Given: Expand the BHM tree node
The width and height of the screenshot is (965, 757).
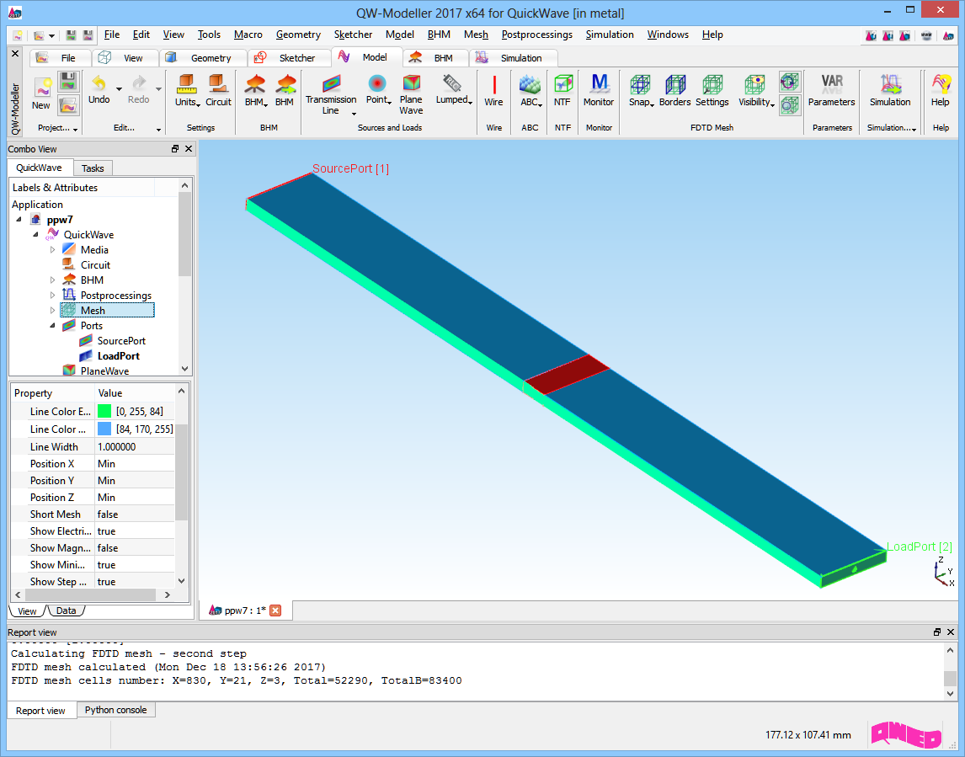Looking at the screenshot, I should (52, 280).
